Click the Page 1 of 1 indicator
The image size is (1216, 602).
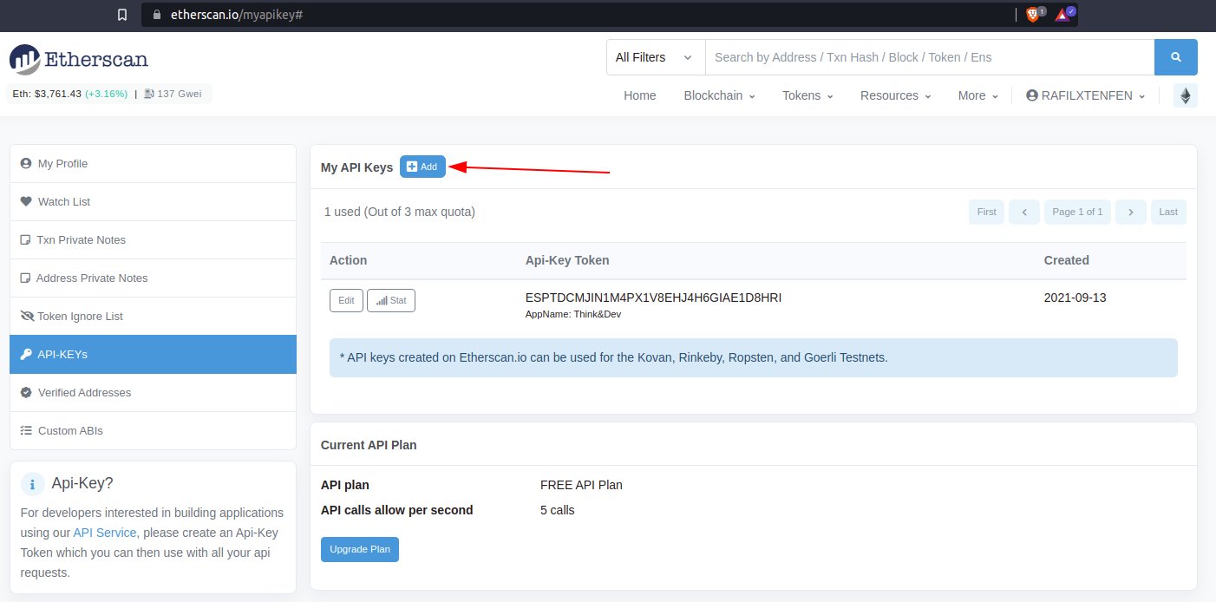1077,212
